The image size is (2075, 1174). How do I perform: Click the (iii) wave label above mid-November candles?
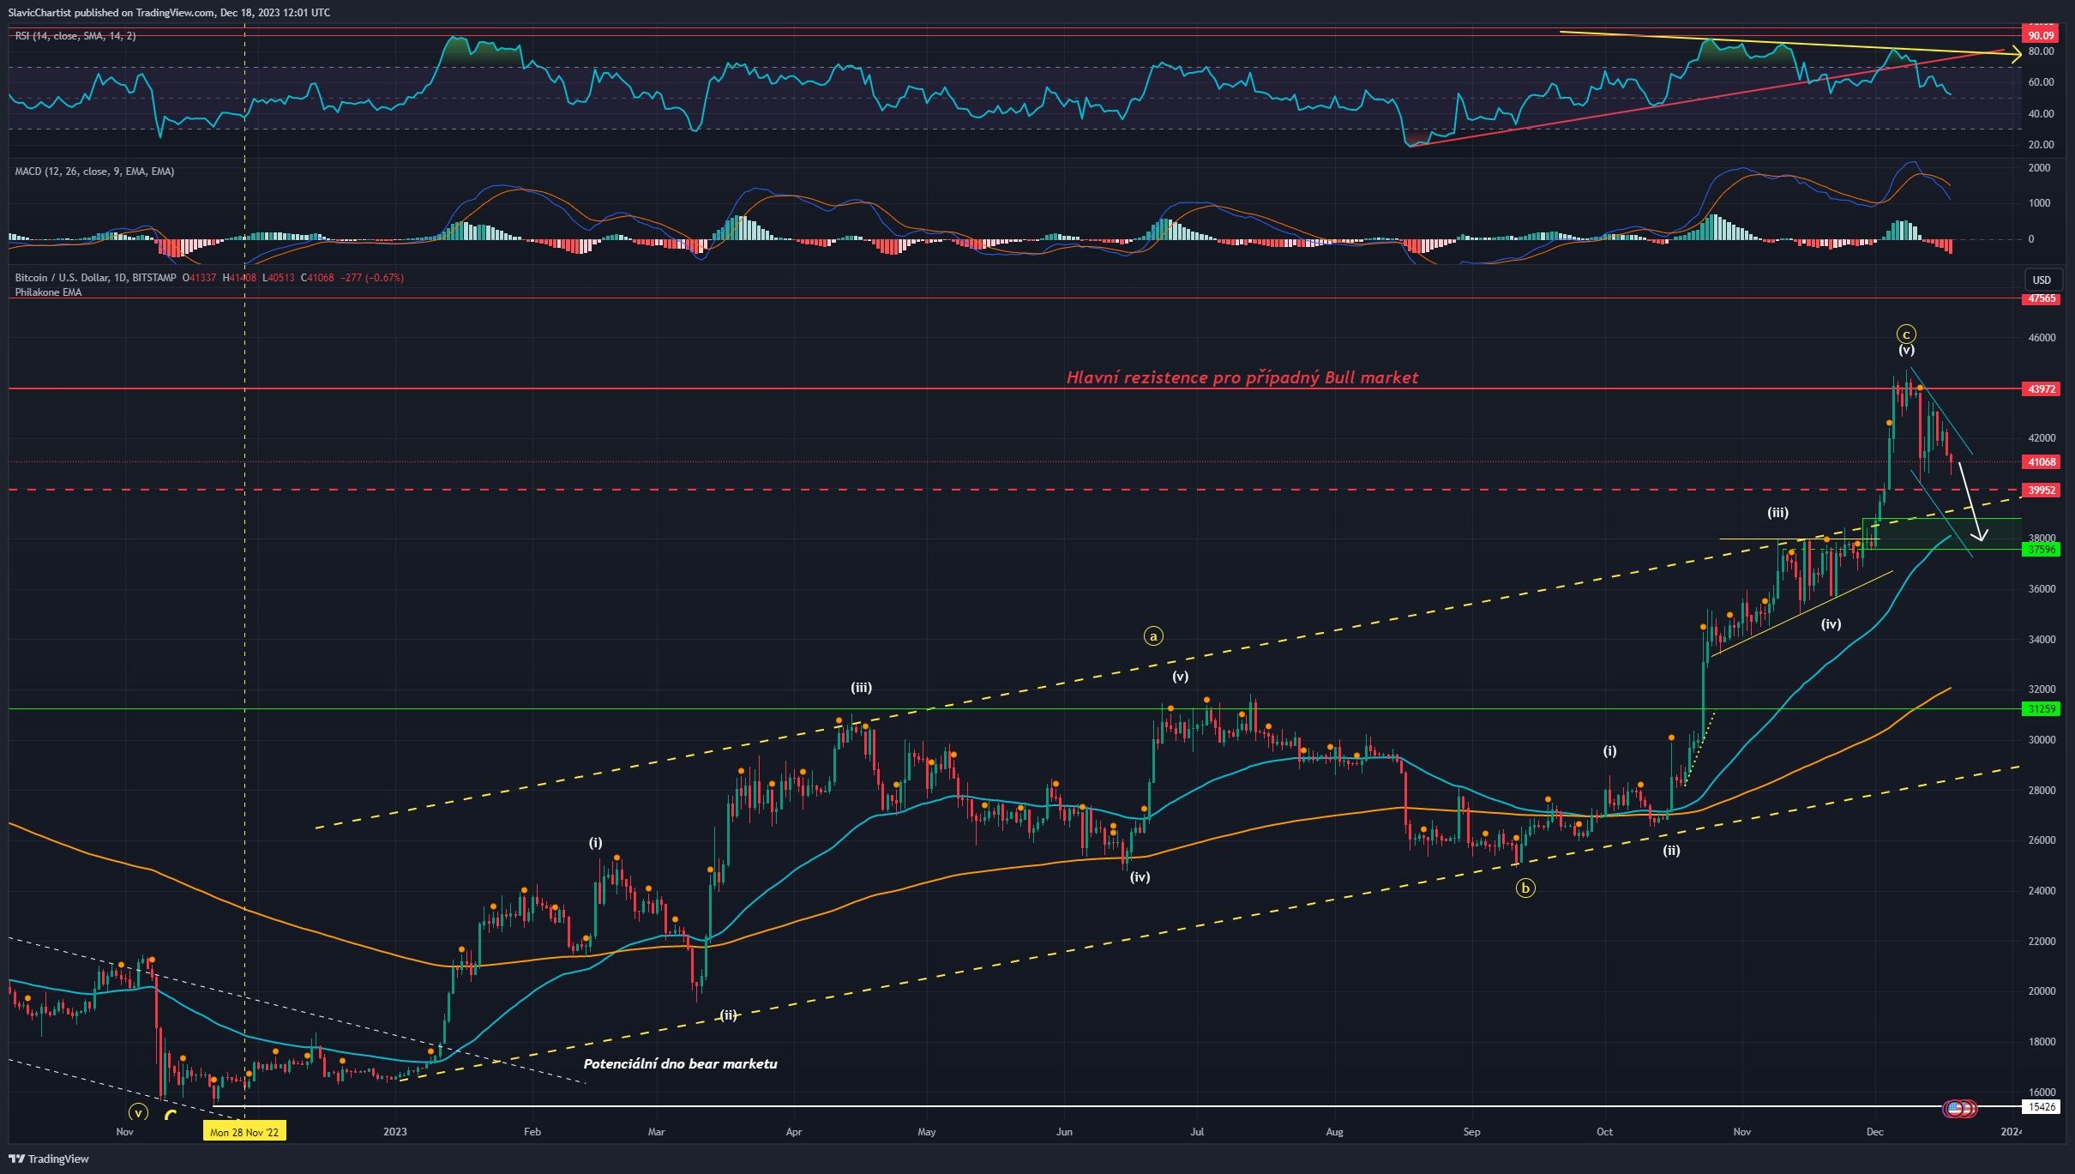(1777, 513)
